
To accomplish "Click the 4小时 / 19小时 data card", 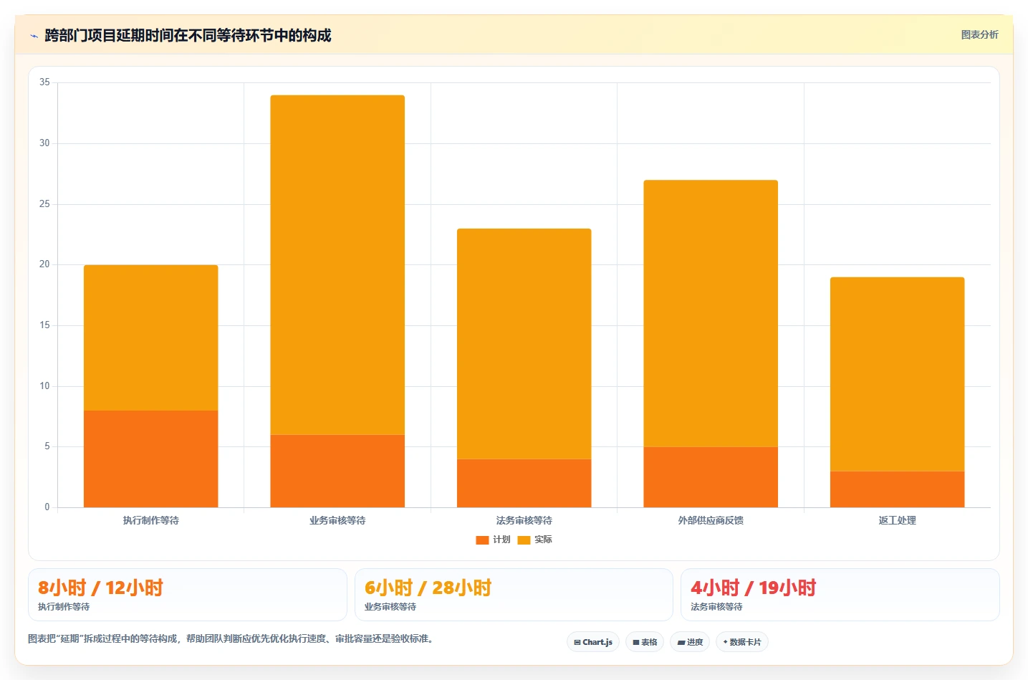I will pyautogui.click(x=840, y=595).
